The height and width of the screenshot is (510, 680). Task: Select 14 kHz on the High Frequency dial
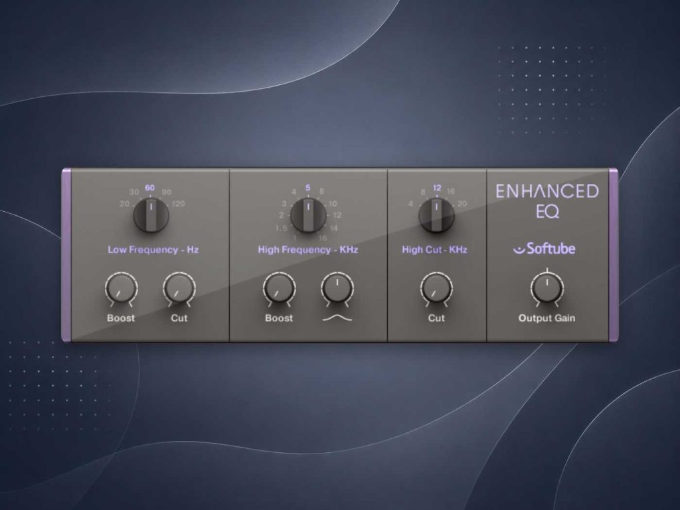click(333, 228)
